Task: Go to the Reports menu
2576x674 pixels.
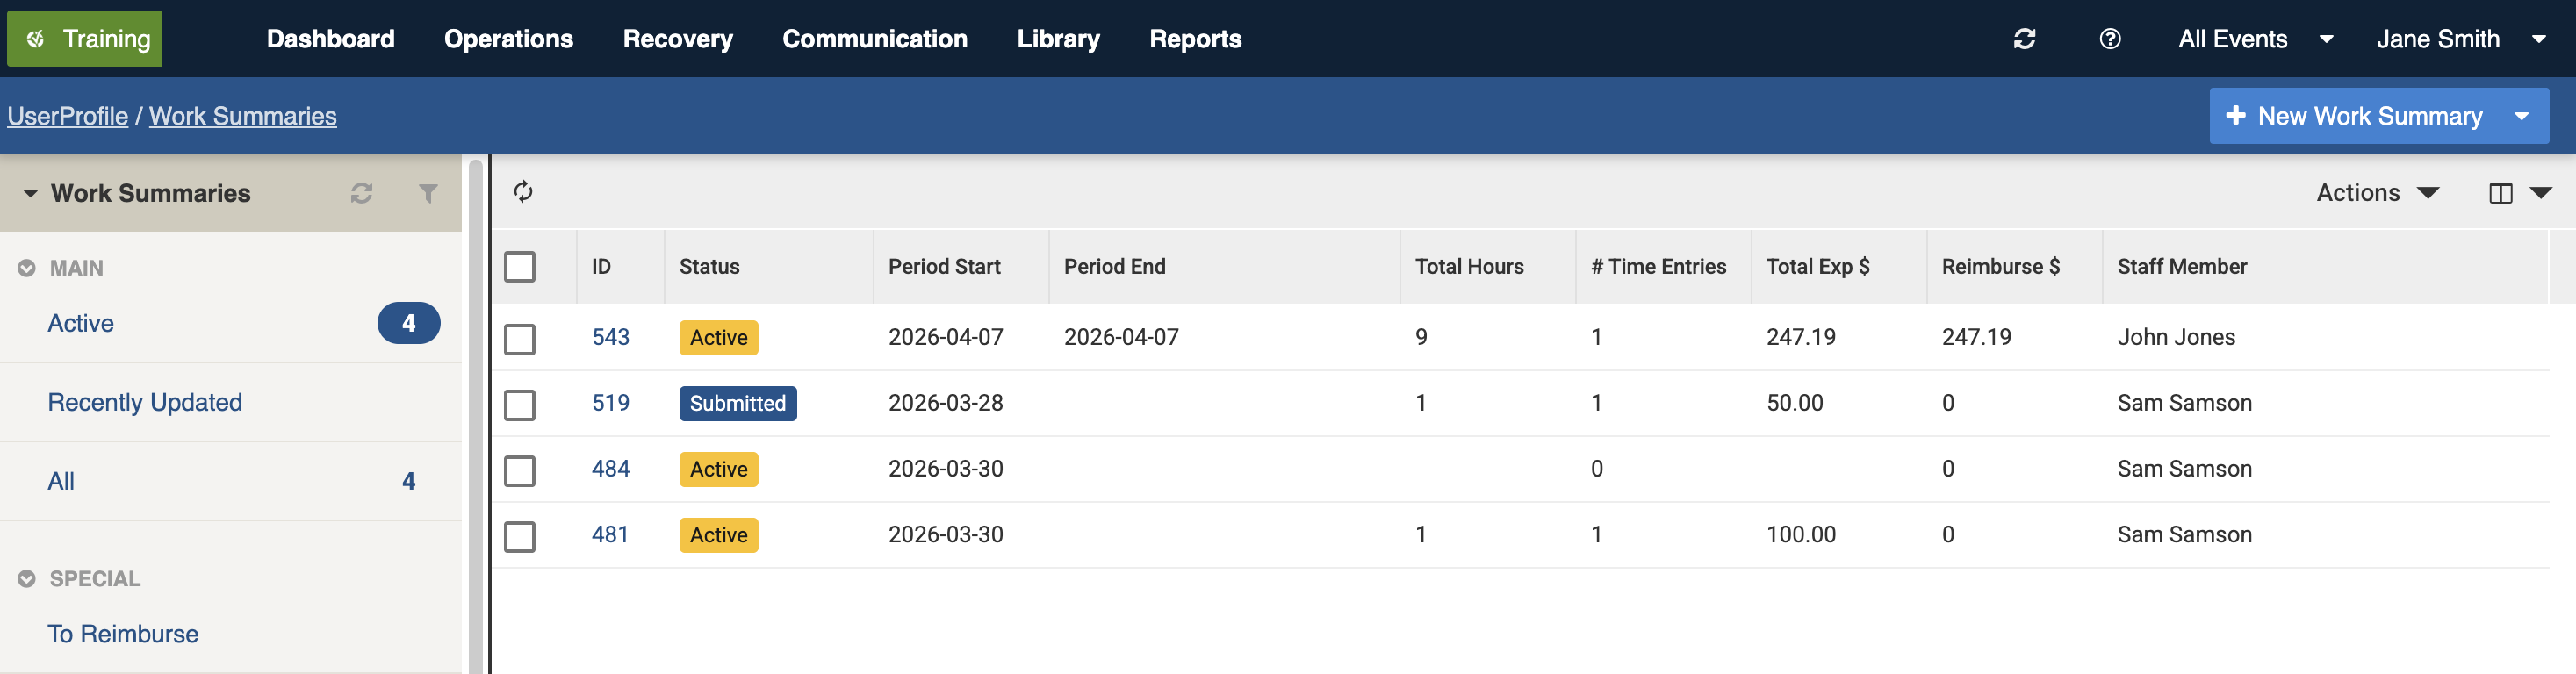Action: click(x=1195, y=39)
